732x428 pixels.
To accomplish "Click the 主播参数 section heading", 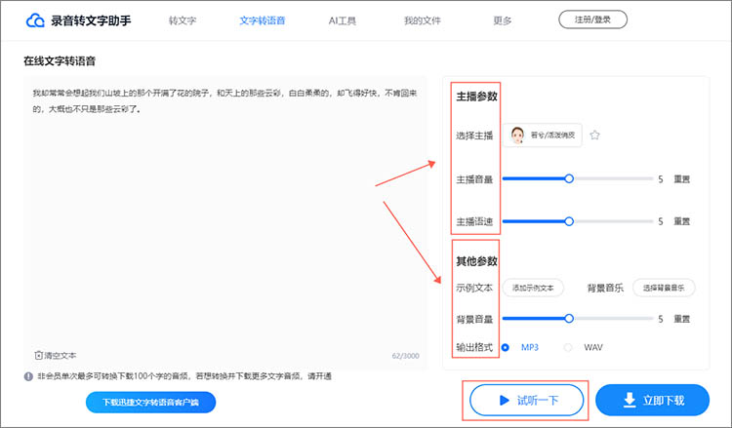I will click(476, 97).
